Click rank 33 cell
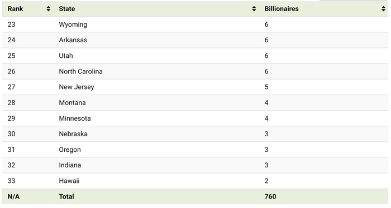Image resolution: width=391 pixels, height=208 pixels. click(x=12, y=181)
